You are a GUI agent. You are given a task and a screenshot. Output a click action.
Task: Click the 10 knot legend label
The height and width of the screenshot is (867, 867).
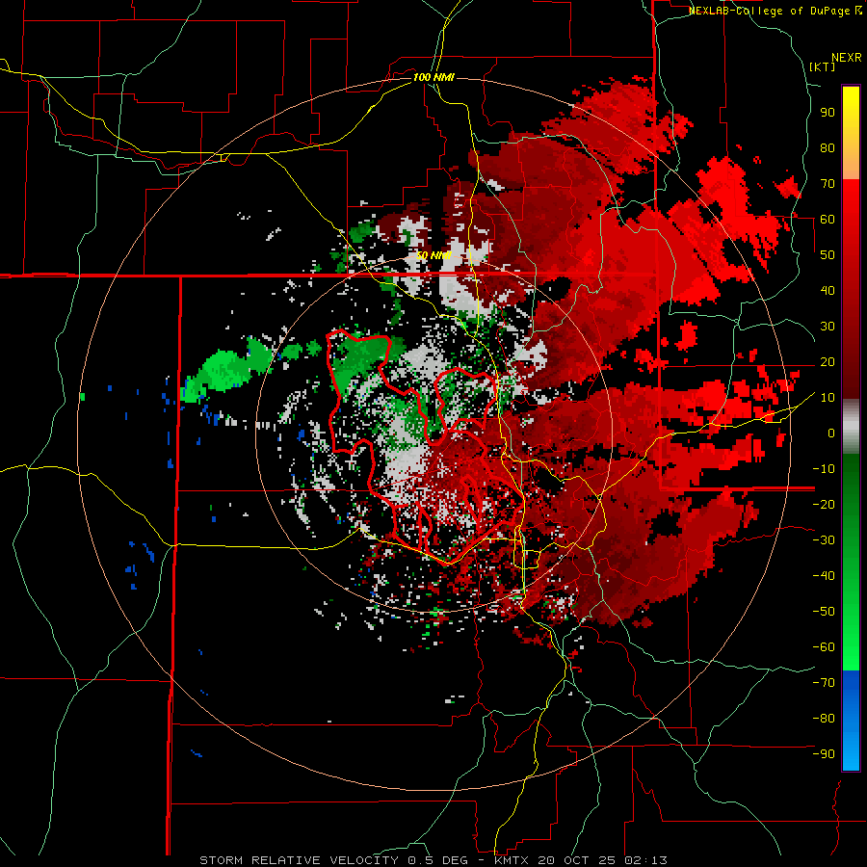[x=828, y=398]
